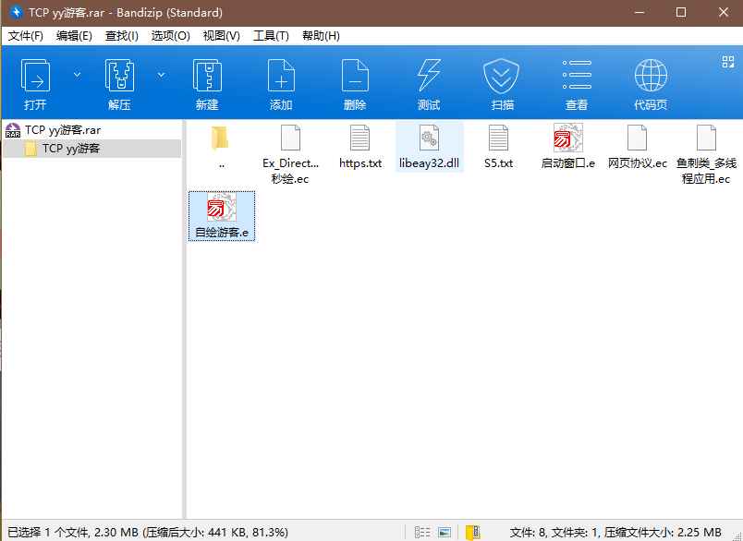Maximize the Bandizip window
This screenshot has width=743, height=541.
[x=681, y=13]
